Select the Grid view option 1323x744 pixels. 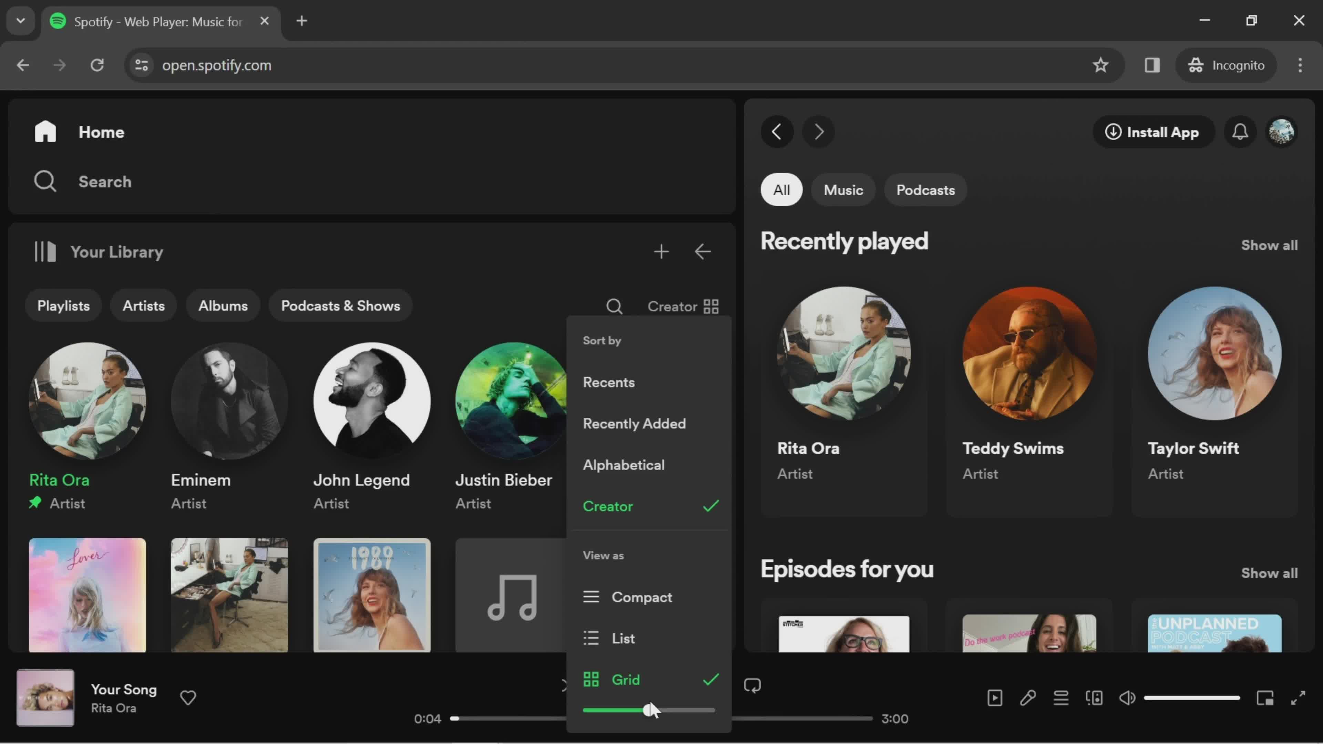(649, 680)
